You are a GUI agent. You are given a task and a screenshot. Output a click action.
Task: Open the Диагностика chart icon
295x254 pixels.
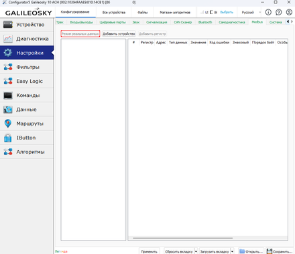click(x=8, y=39)
